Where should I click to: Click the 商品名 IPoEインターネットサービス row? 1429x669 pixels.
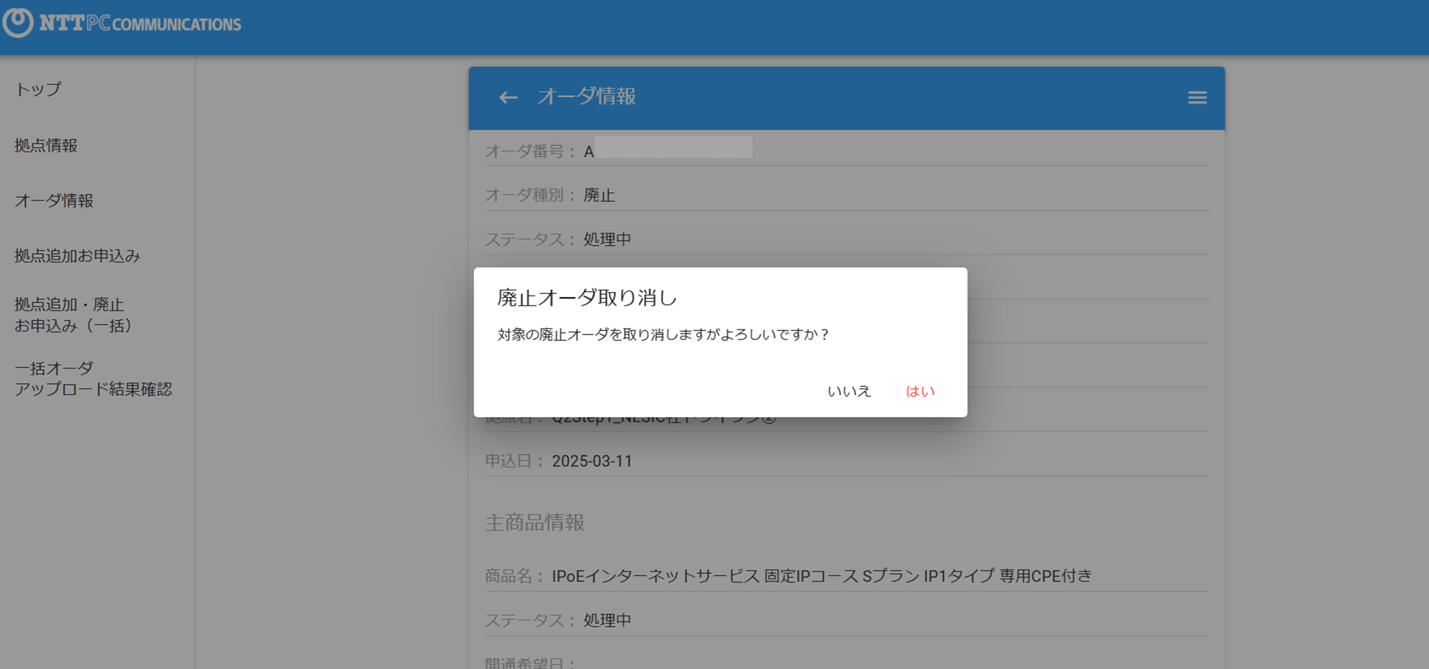pos(847,576)
